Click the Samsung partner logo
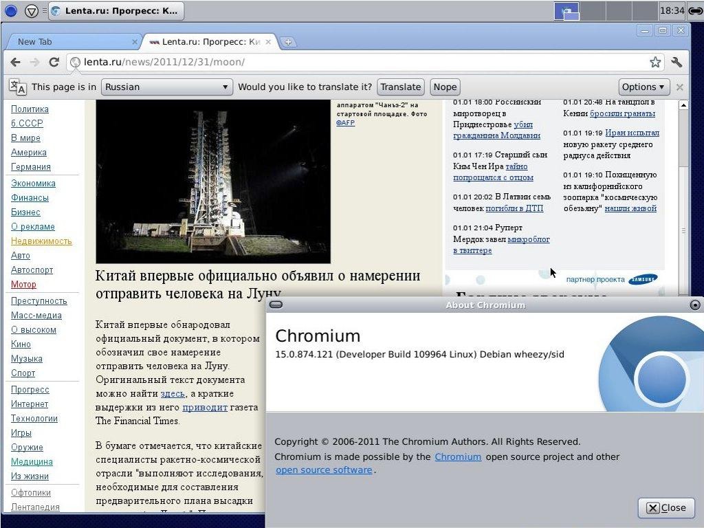The width and height of the screenshot is (704, 528). [x=643, y=280]
